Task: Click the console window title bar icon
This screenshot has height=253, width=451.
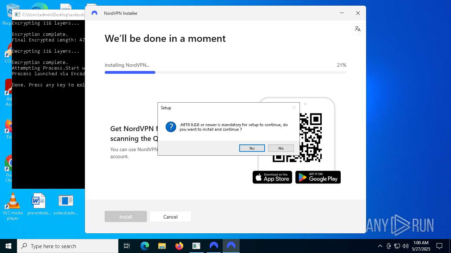Action: pyautogui.click(x=17, y=15)
